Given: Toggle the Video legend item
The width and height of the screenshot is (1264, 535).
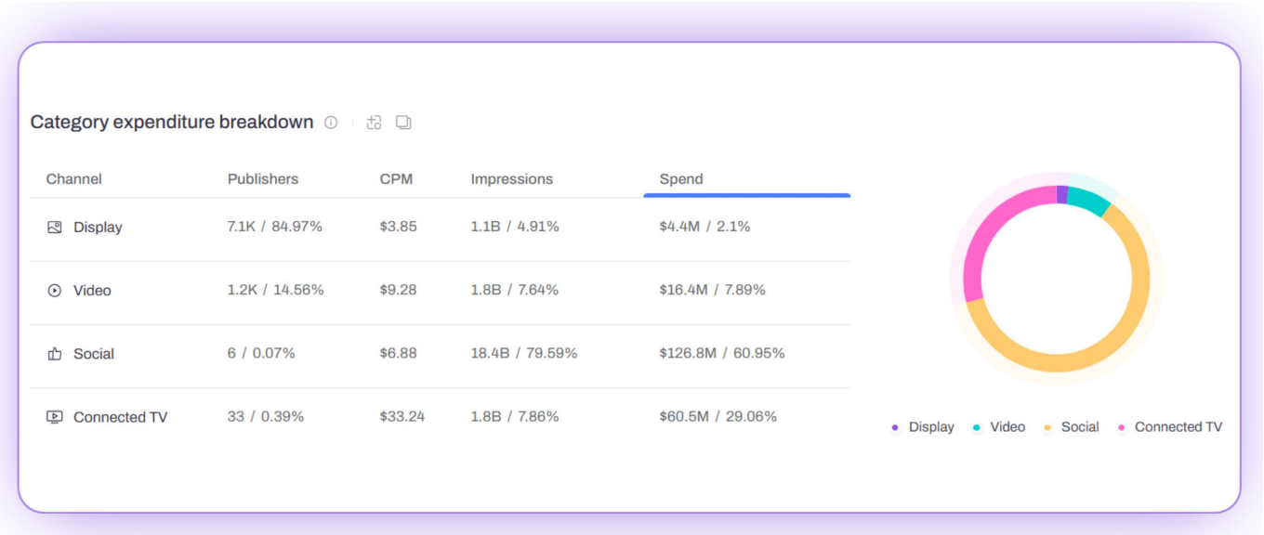Looking at the screenshot, I should pos(999,427).
